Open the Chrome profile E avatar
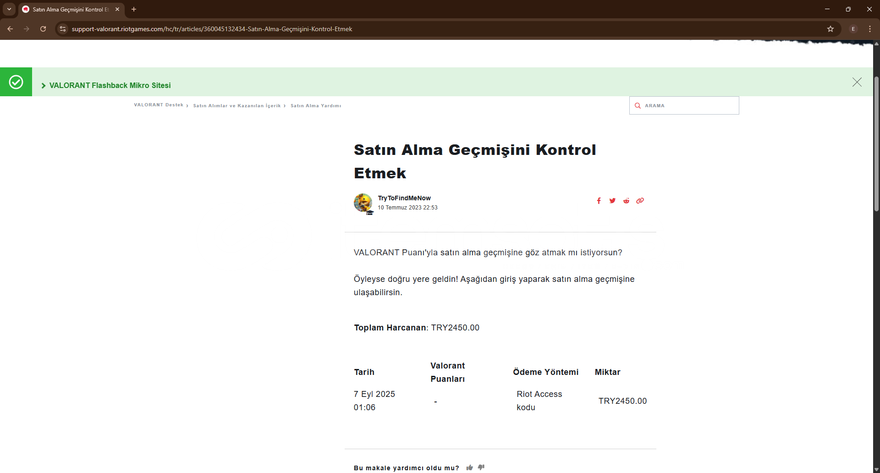This screenshot has width=880, height=473. pyautogui.click(x=853, y=29)
